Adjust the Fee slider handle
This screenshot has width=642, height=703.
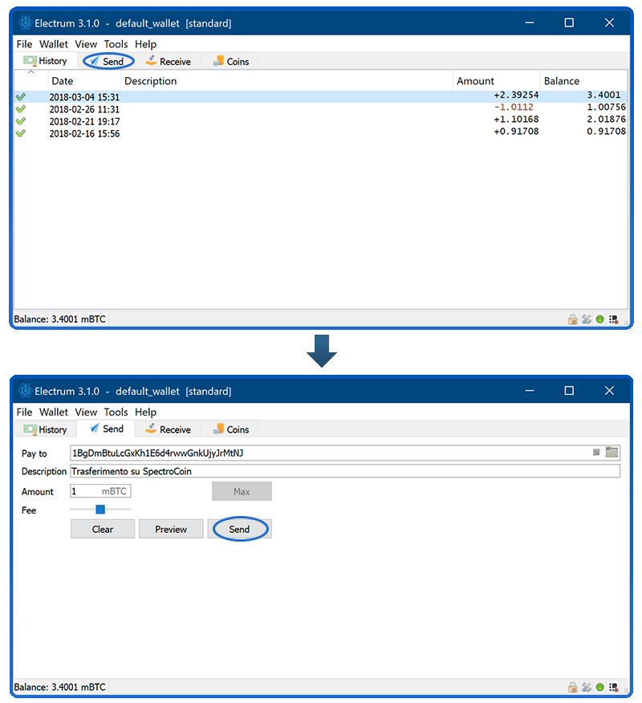[x=100, y=510]
